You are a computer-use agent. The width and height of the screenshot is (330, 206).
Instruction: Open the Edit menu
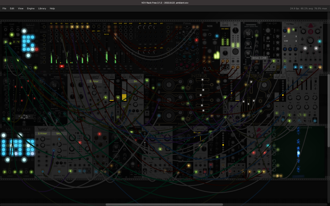tap(12, 8)
